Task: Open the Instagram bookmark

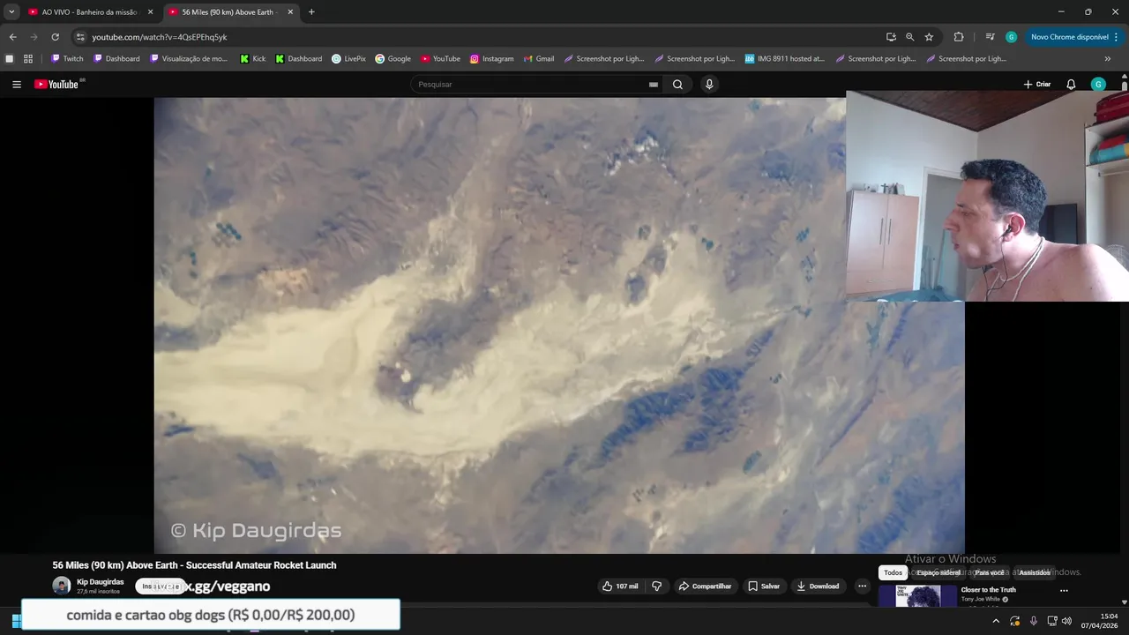Action: coord(491,59)
